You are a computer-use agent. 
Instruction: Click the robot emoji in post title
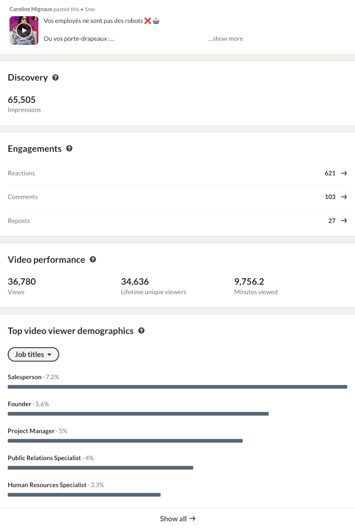click(156, 21)
